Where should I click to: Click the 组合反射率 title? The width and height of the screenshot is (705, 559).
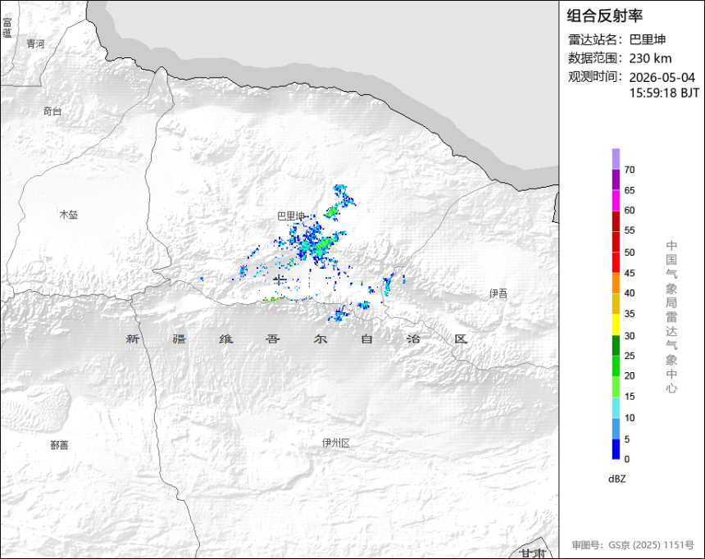click(x=604, y=16)
